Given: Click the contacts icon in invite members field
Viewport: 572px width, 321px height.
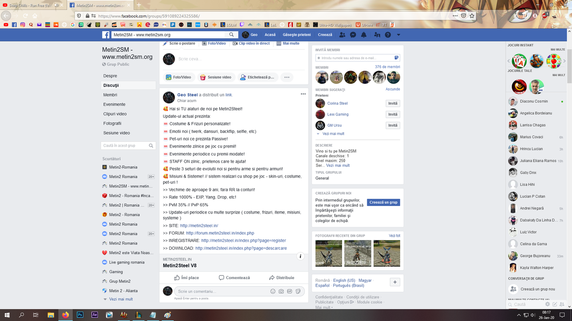Looking at the screenshot, I should click(x=396, y=58).
